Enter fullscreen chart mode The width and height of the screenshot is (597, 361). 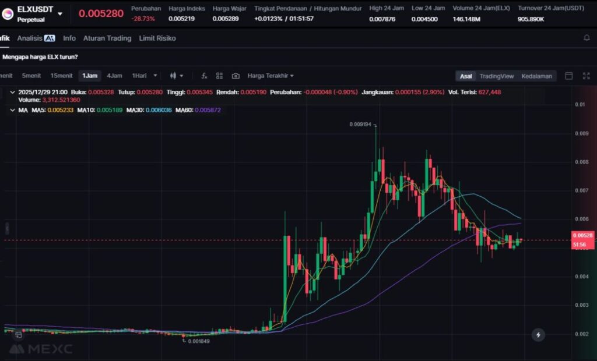585,76
